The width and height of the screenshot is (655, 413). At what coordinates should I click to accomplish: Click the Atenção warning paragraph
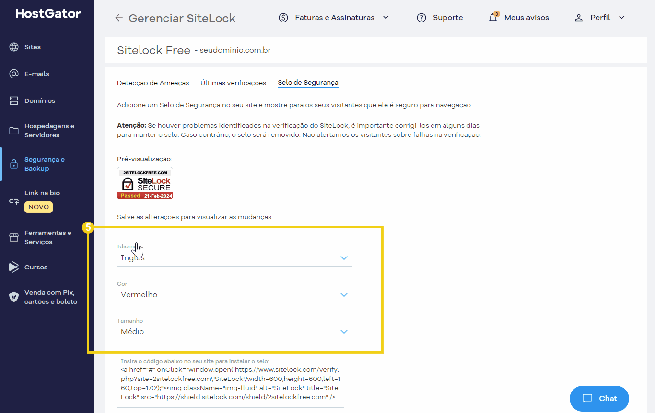[299, 130]
